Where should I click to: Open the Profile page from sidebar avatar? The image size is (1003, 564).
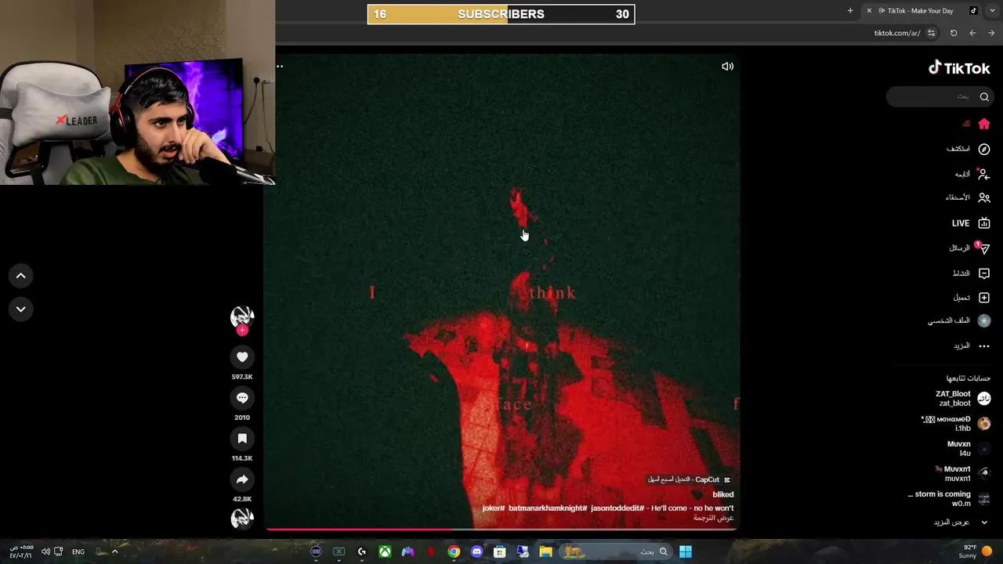(x=960, y=320)
